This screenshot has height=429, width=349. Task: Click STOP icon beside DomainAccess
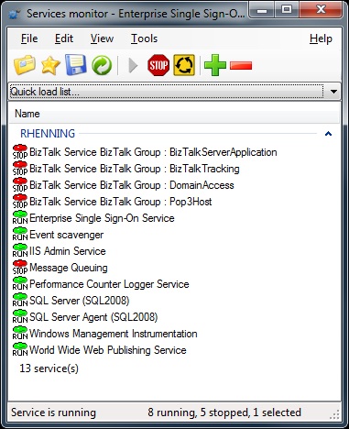click(x=20, y=185)
